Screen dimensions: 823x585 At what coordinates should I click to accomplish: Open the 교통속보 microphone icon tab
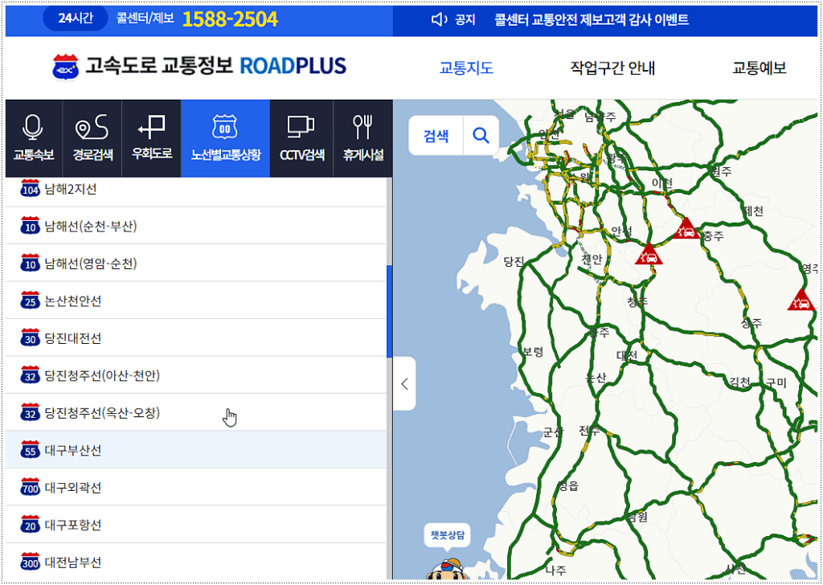(x=33, y=138)
